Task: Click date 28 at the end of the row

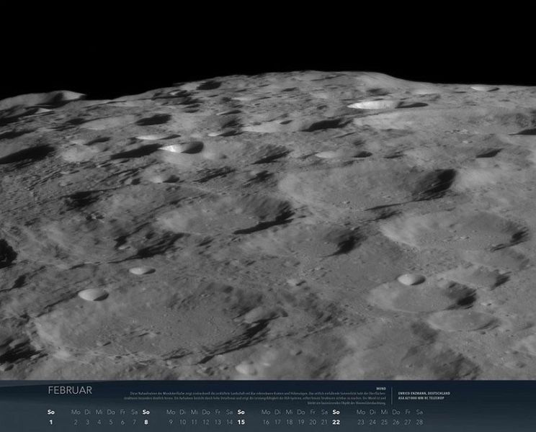Action: (x=419, y=422)
